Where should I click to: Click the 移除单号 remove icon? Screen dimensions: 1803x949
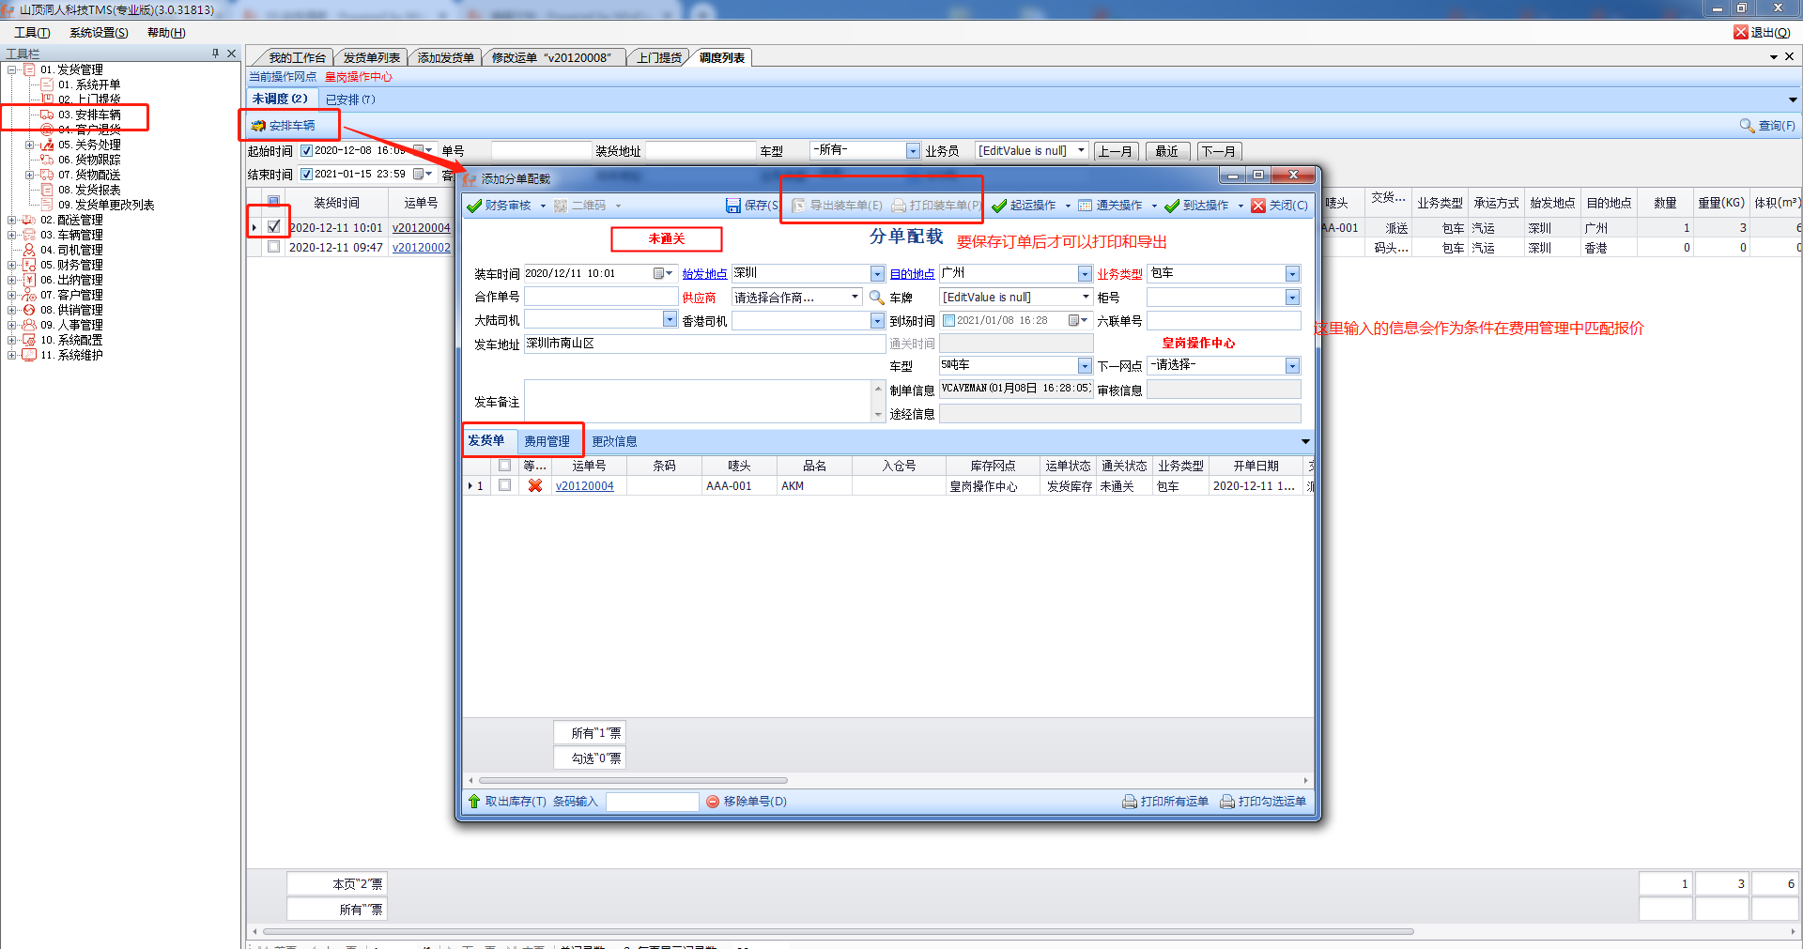tap(713, 802)
